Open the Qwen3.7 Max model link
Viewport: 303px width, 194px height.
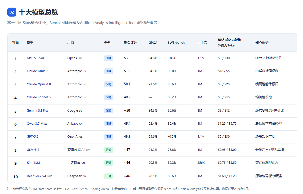click(x=37, y=124)
